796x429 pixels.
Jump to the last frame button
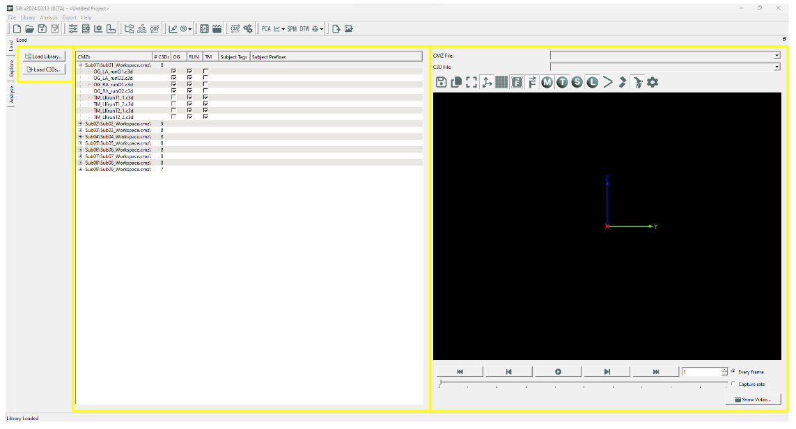656,372
